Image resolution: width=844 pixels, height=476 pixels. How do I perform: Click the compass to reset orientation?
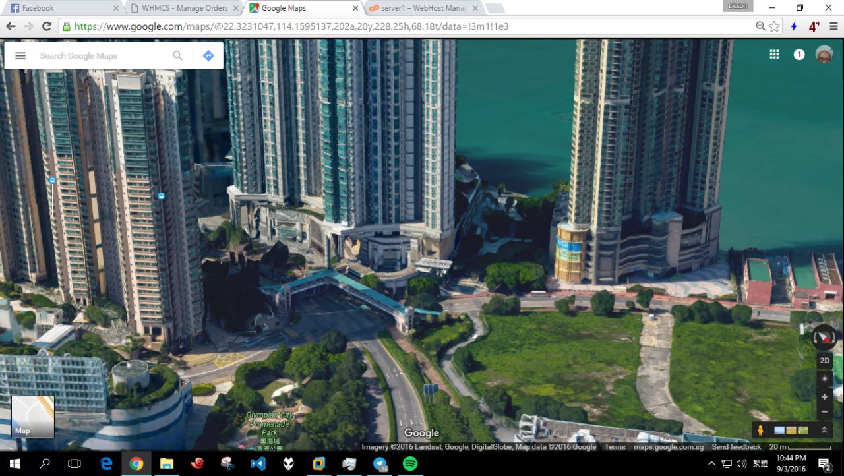(824, 337)
